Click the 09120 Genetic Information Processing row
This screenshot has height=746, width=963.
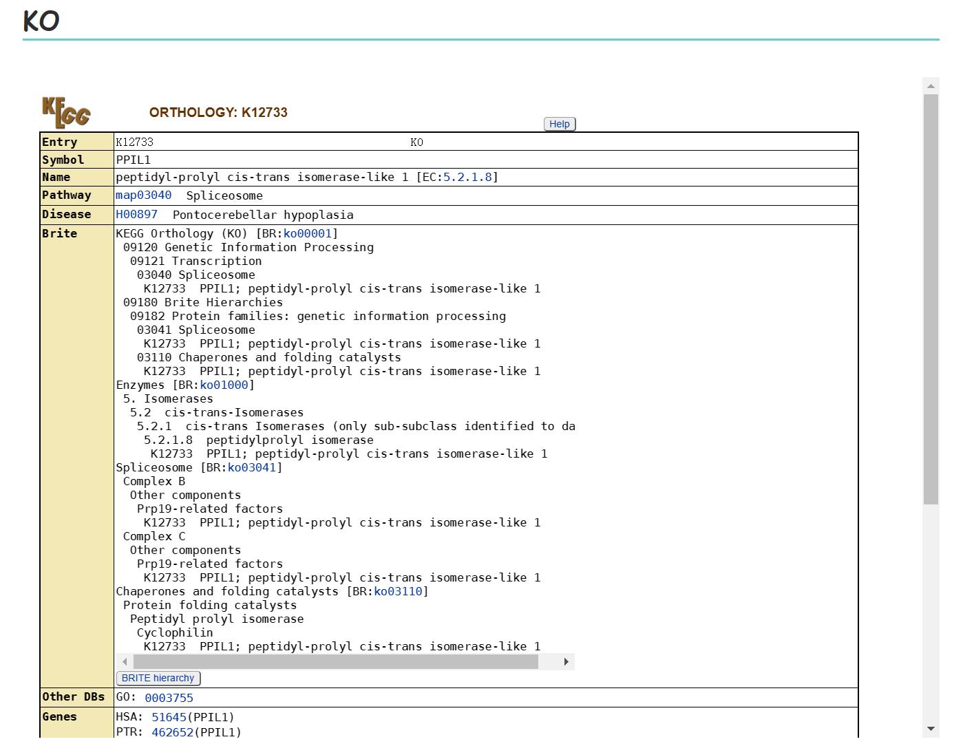tap(248, 247)
